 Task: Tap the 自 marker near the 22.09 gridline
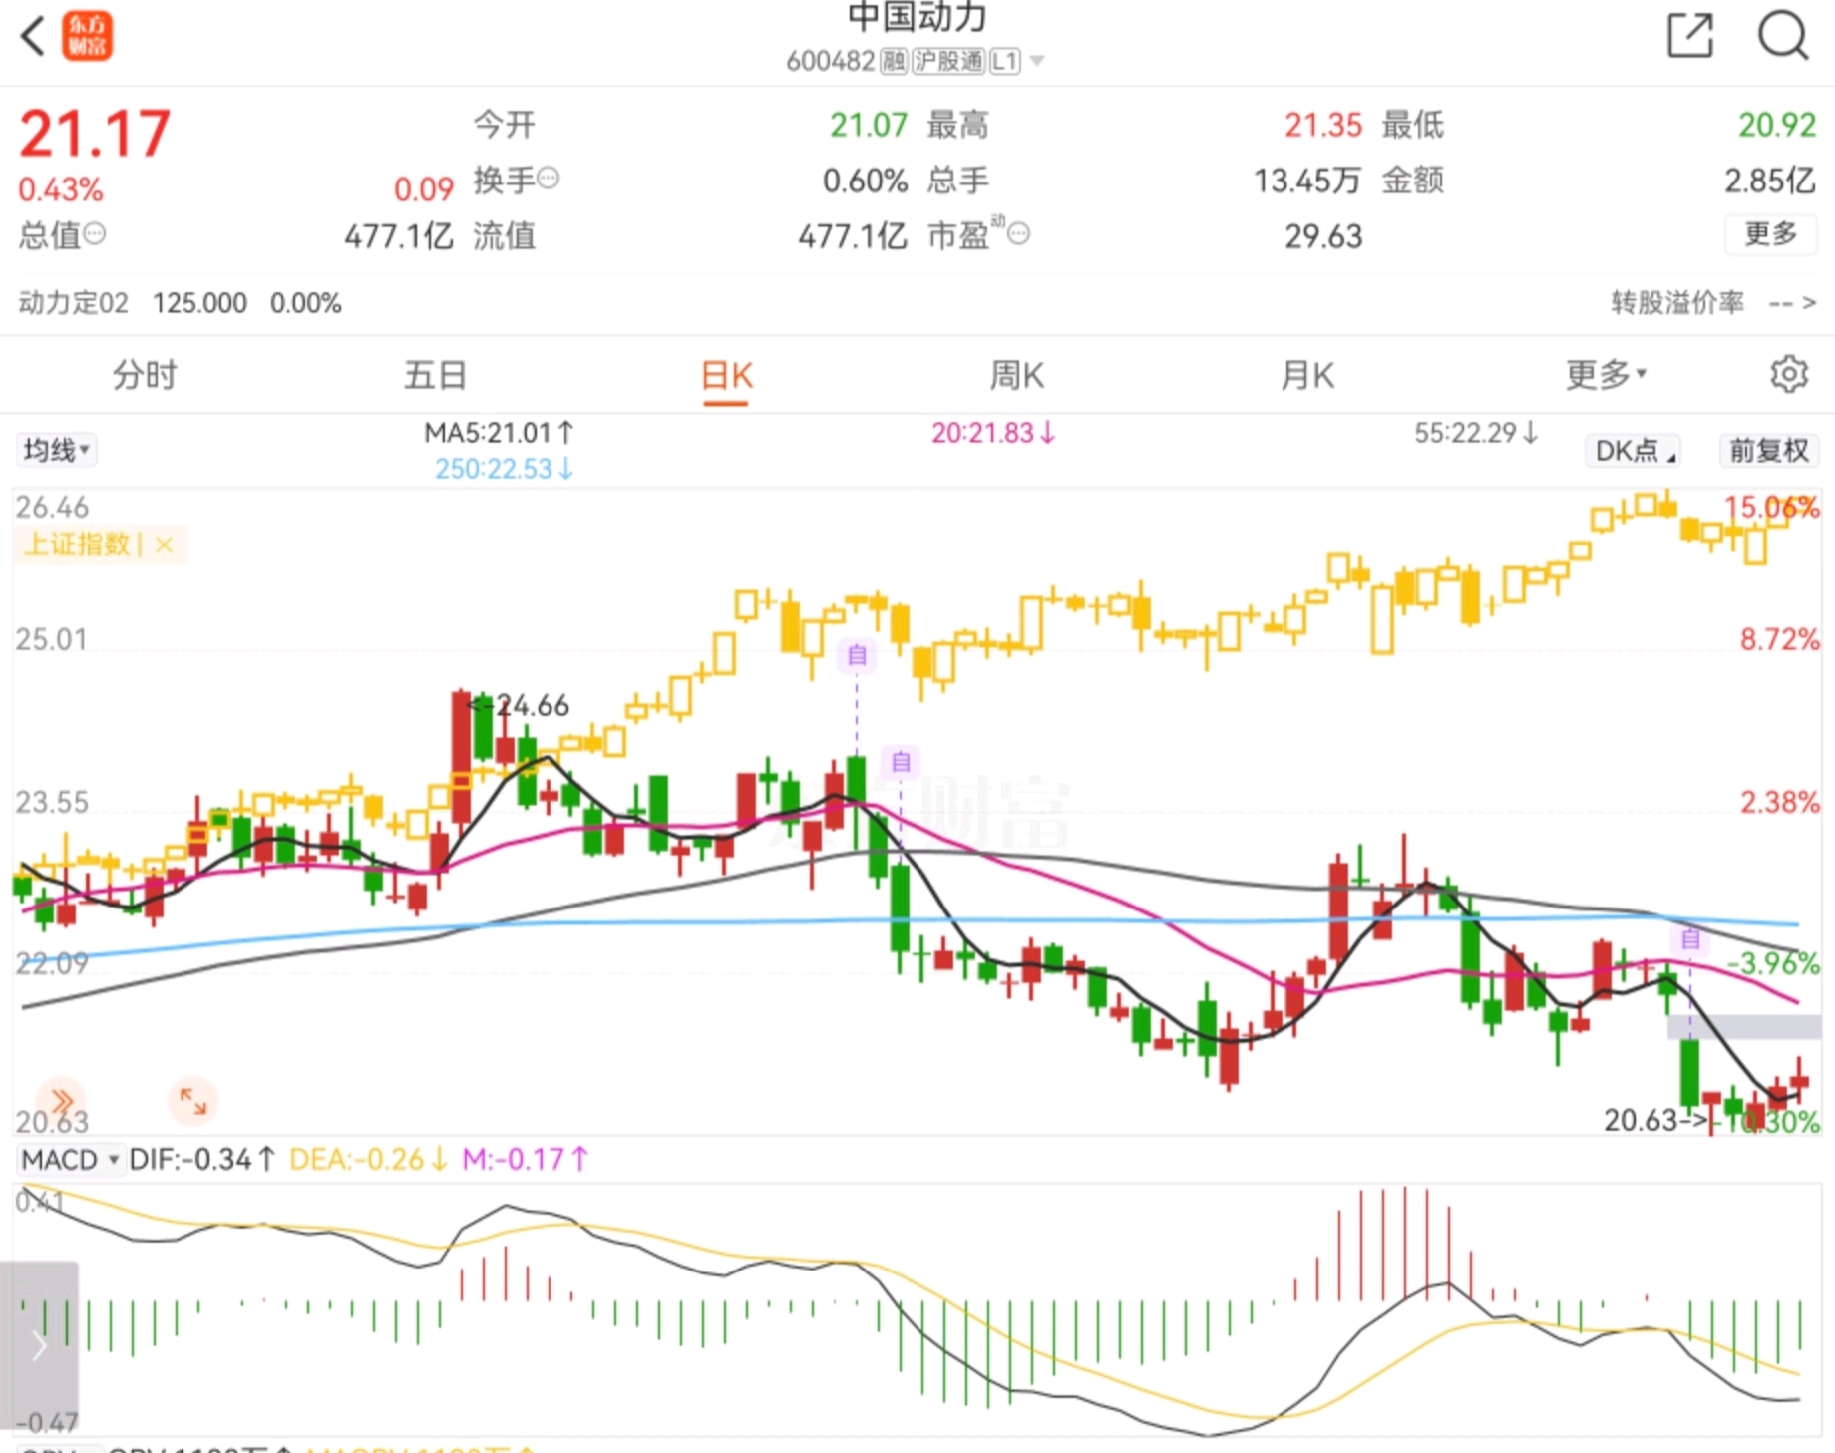[x=1690, y=938]
